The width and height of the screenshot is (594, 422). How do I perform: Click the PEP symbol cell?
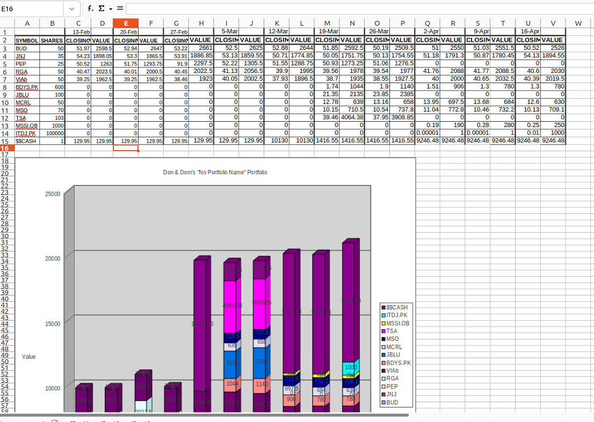(x=27, y=64)
